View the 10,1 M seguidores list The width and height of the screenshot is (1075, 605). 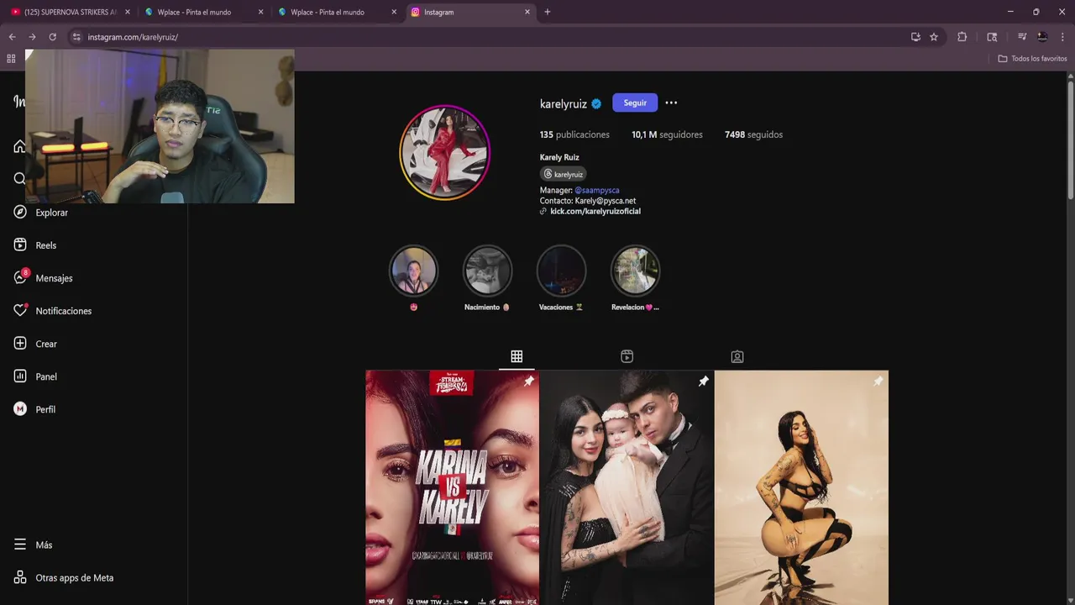[667, 134]
